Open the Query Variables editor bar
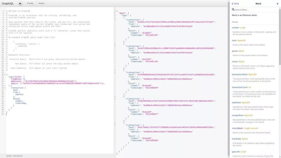281x158 pixels. click(x=57, y=156)
